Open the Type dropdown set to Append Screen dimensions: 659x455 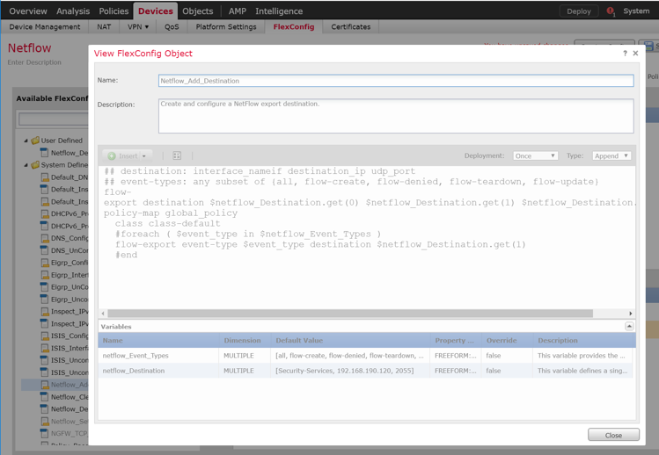point(611,155)
